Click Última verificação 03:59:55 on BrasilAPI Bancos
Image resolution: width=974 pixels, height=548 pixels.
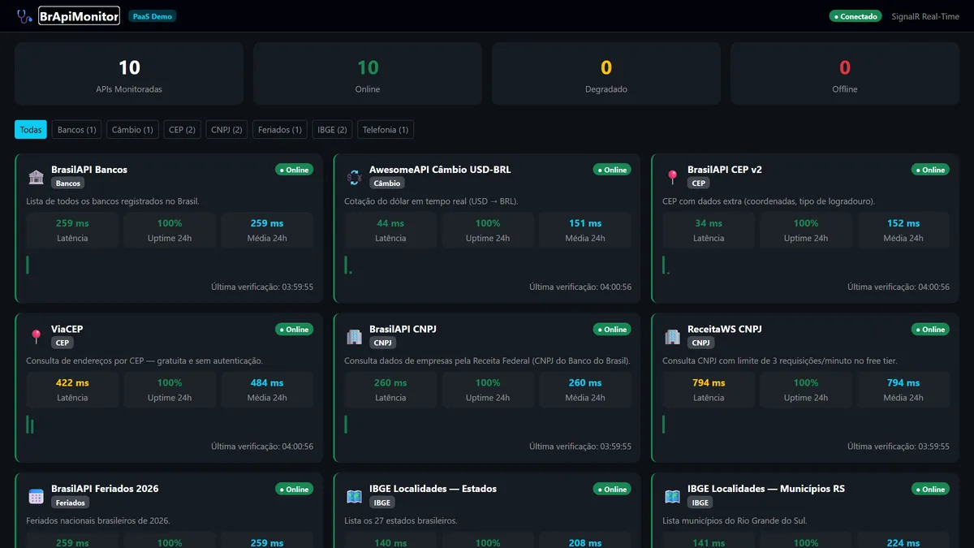coord(262,287)
